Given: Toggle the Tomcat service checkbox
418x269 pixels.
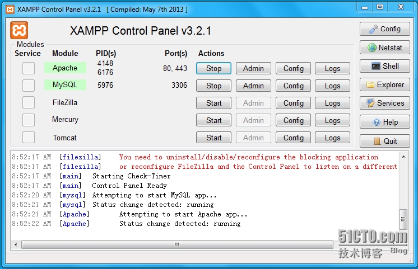Looking at the screenshot, I should click(x=29, y=137).
